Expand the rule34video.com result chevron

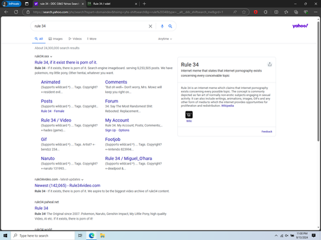pyautogui.click(x=82, y=180)
